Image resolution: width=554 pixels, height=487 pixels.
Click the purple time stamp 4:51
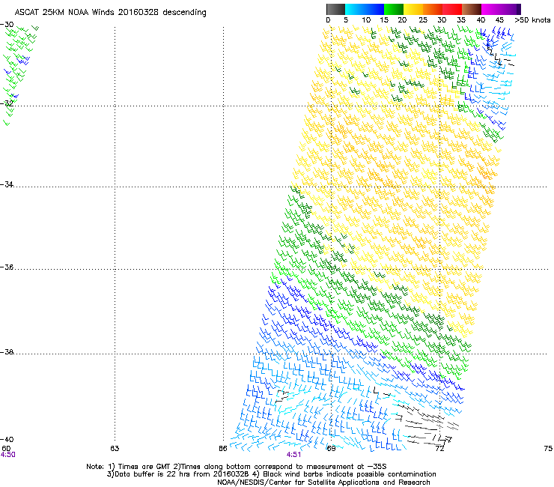293,455
